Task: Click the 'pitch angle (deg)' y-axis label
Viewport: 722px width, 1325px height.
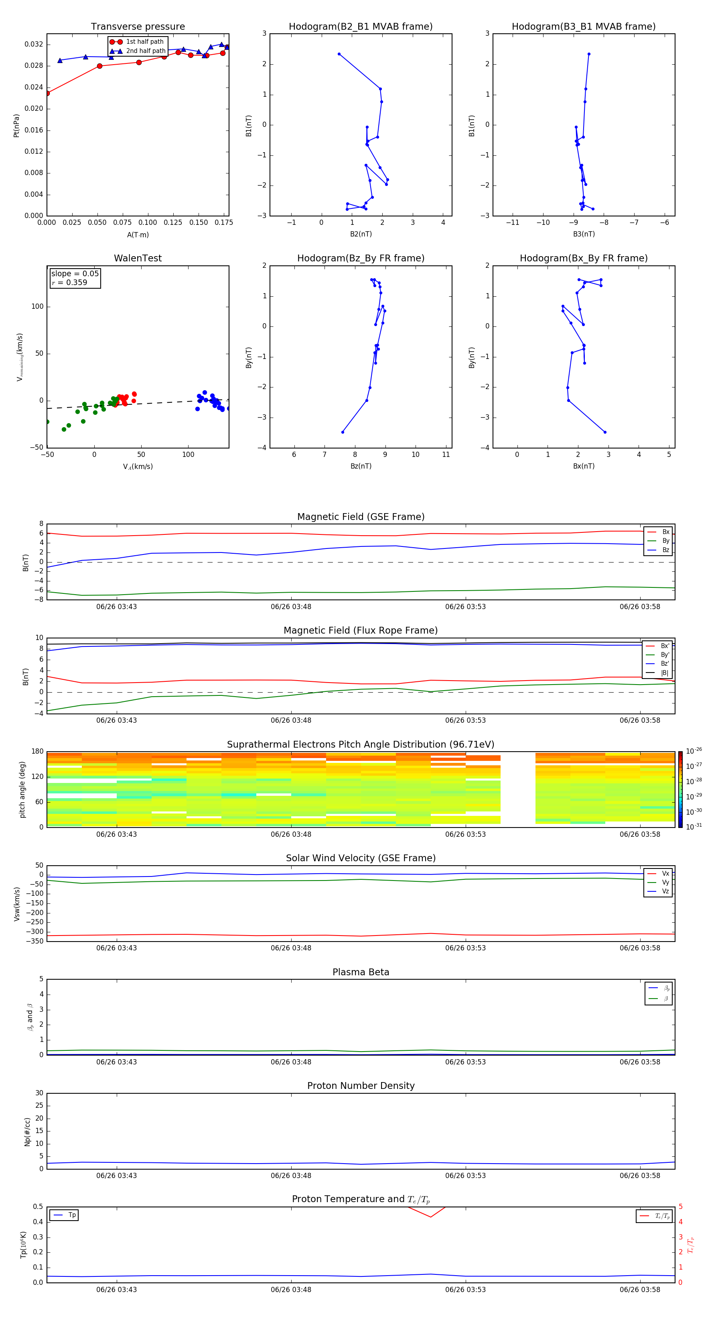Action: click(x=22, y=789)
